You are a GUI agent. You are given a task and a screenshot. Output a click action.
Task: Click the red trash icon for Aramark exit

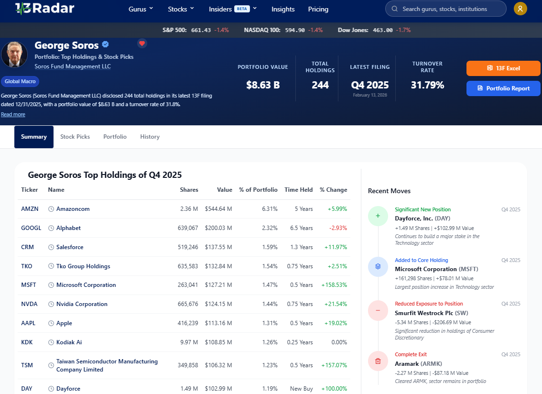[378, 361]
